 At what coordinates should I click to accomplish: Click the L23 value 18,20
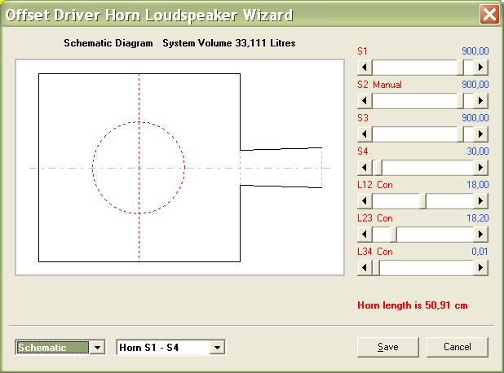478,218
